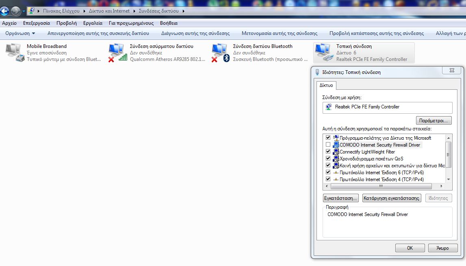Navigate to Δίκτυο και Internet breadcrumb
The width and height of the screenshot is (466, 266).
pos(109,11)
